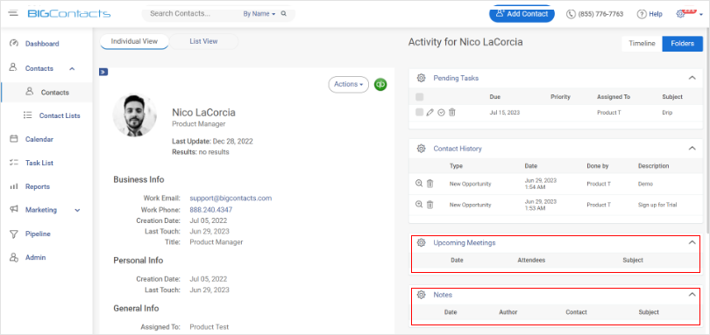Click the search magnifier icon
Image resolution: width=710 pixels, height=335 pixels.
coord(284,14)
